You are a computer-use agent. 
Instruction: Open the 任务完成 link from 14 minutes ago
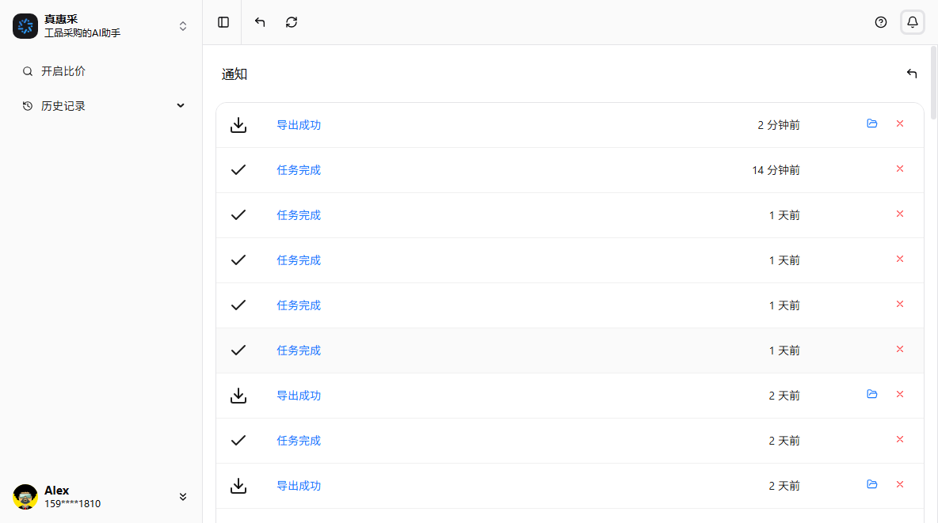tap(299, 169)
